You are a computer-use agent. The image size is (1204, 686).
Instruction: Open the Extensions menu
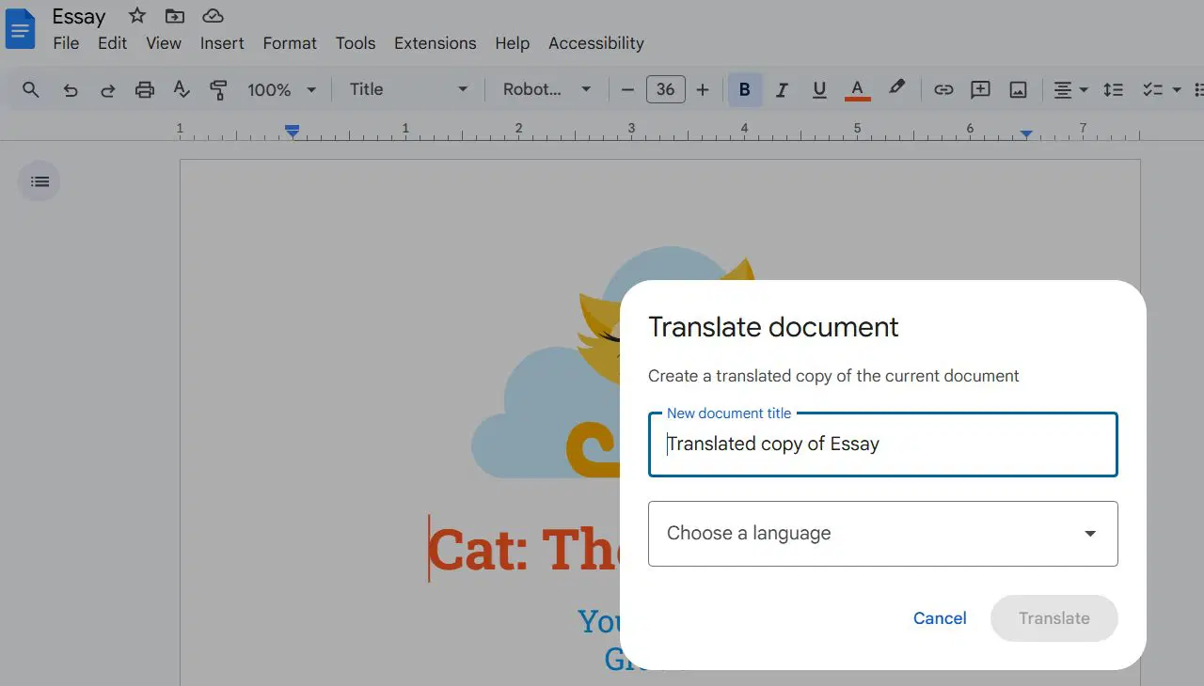[x=435, y=43]
